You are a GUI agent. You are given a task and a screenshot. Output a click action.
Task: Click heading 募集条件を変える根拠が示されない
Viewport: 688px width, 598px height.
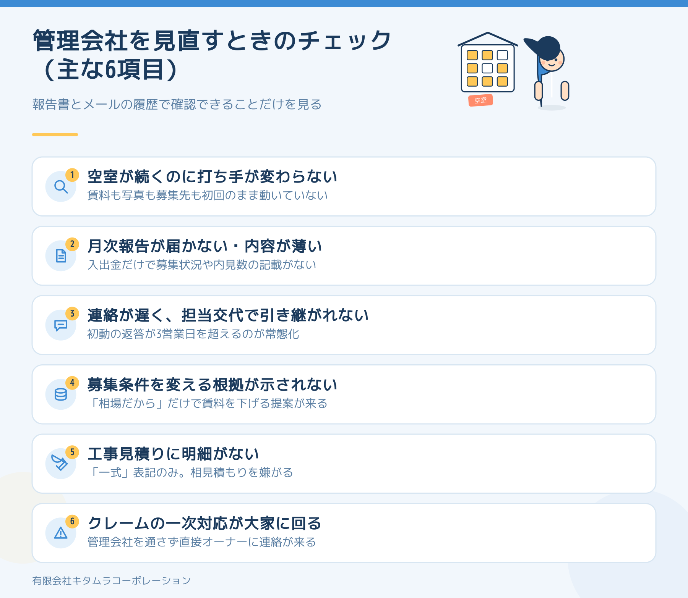(212, 385)
